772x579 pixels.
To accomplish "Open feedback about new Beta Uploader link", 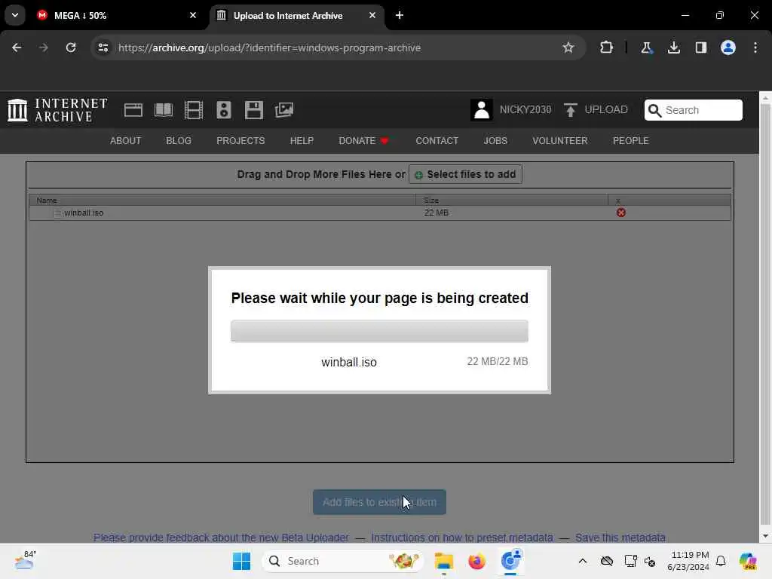I will [221, 537].
